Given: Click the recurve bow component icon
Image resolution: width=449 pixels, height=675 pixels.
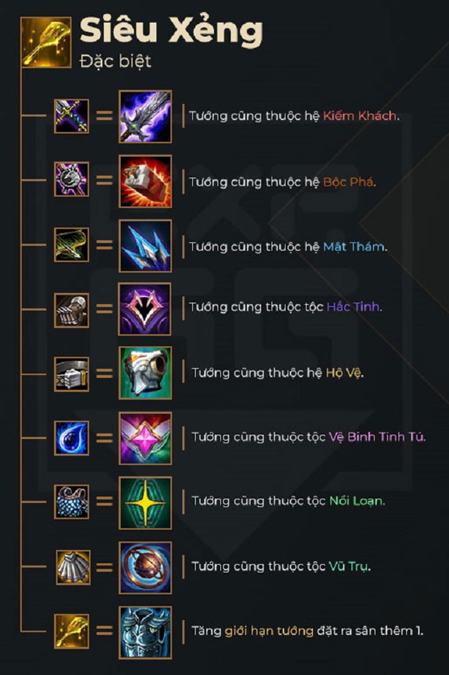Looking at the screenshot, I should click(71, 244).
